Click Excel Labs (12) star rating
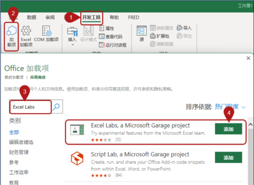The image size is (254, 185). pyautogui.click(x=106, y=140)
